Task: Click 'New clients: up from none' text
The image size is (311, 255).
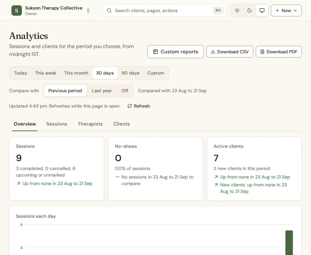Action: click(x=254, y=188)
